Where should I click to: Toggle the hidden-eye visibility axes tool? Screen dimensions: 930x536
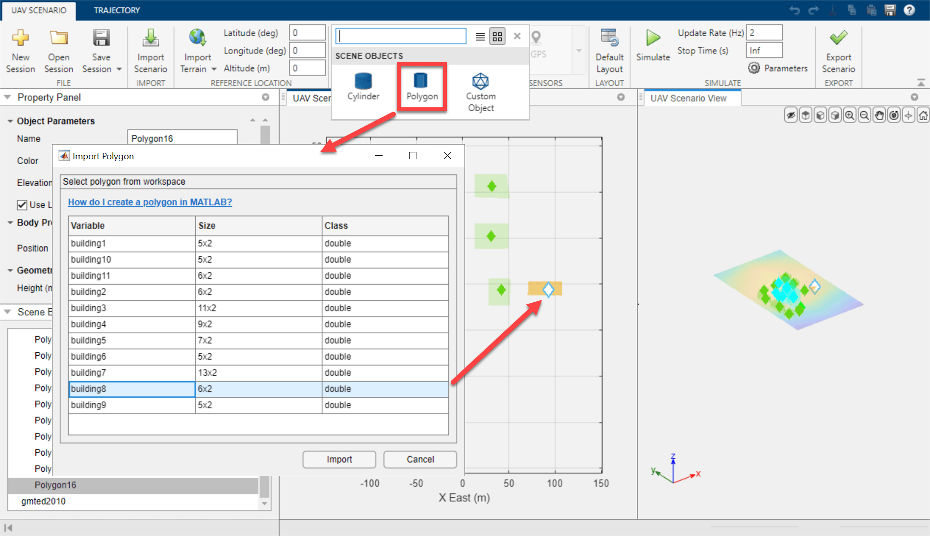(791, 116)
